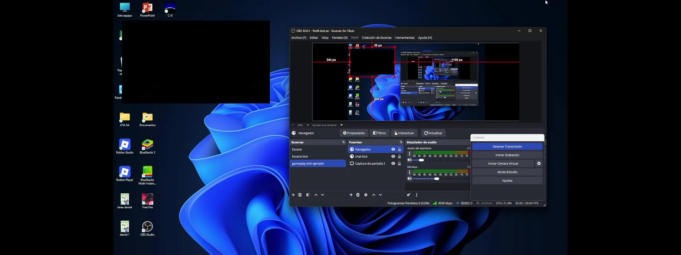
Task: Click the OBS preview canvas
Action: click(x=416, y=82)
